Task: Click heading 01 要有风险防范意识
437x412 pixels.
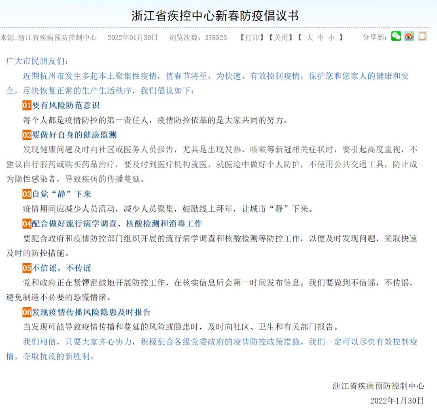Action: (x=61, y=105)
